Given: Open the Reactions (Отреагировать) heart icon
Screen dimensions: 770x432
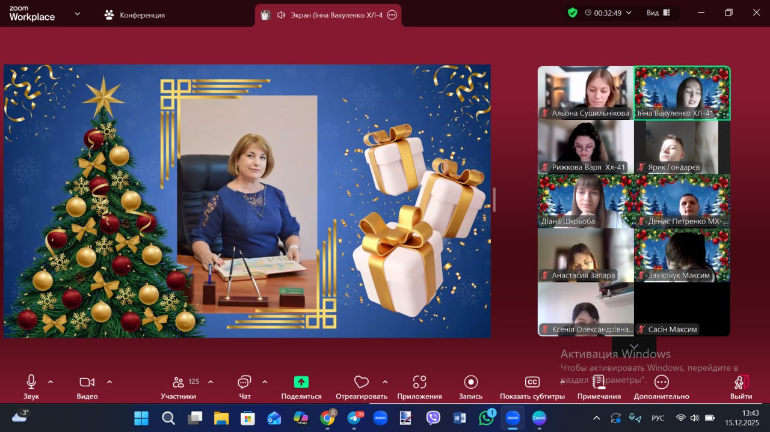Looking at the screenshot, I should coord(361,382).
